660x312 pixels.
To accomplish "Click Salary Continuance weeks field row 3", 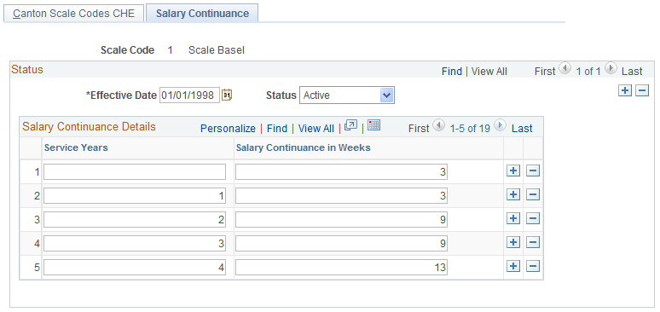I will tap(341, 219).
